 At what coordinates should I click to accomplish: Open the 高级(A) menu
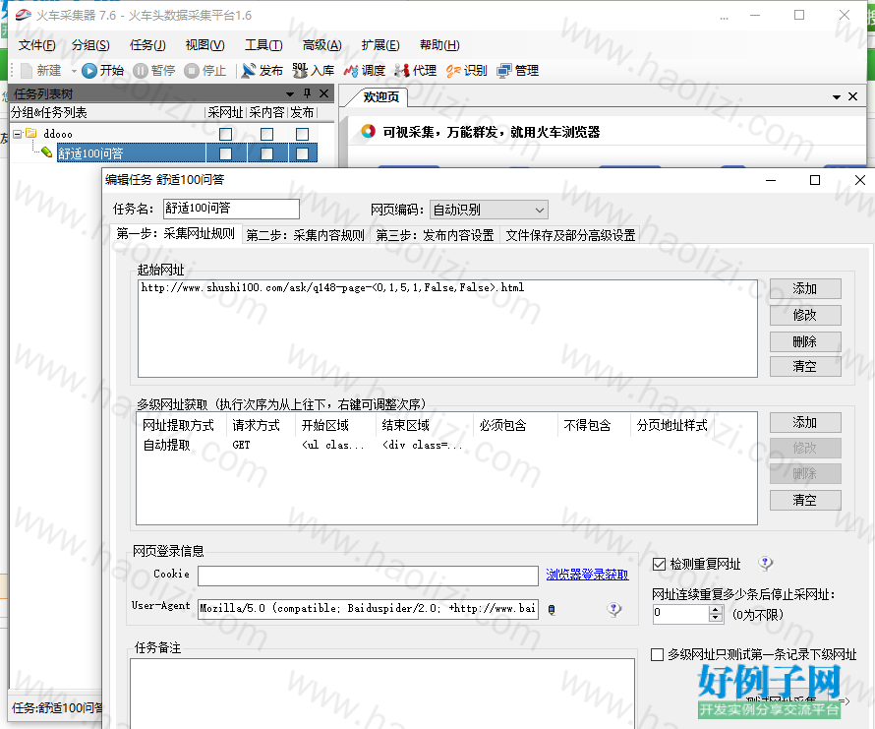tap(322, 45)
